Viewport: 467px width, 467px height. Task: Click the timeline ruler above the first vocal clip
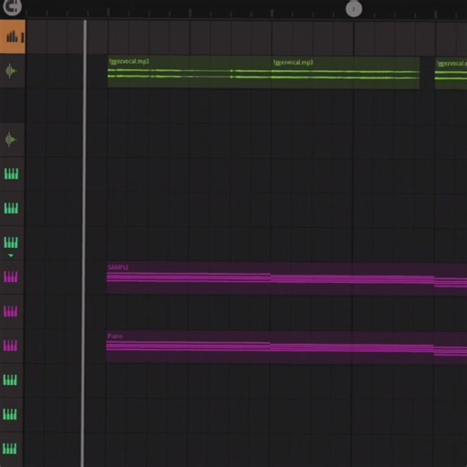[189, 12]
